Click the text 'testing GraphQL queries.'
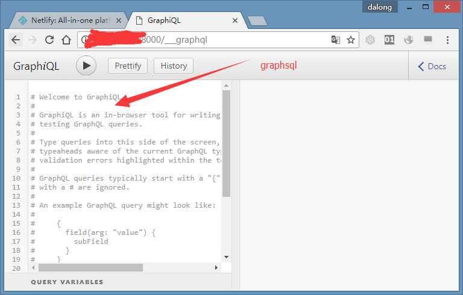Screen dimensions: 463x295 (x=91, y=124)
